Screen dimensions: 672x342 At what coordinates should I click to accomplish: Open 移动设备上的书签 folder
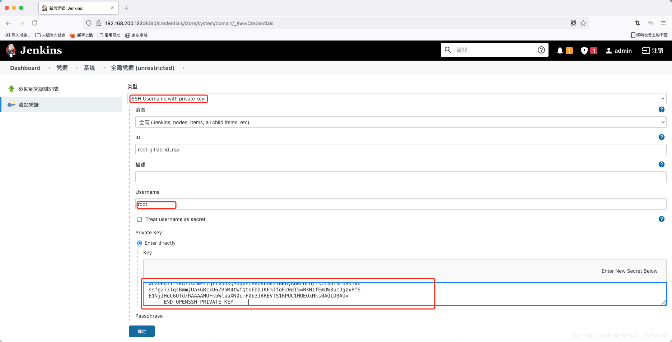coord(649,35)
